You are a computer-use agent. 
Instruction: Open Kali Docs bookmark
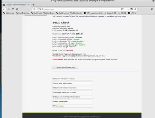click(x=49, y=13)
